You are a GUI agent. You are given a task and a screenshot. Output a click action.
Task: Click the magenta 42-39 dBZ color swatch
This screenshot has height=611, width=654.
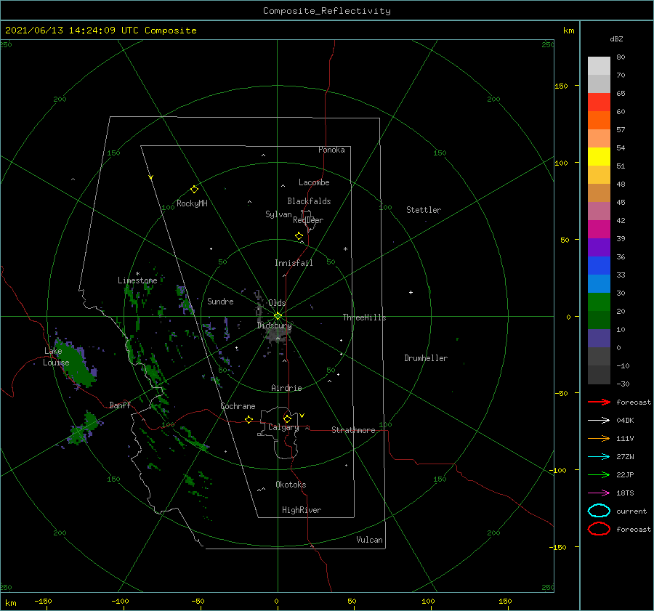pyautogui.click(x=599, y=230)
